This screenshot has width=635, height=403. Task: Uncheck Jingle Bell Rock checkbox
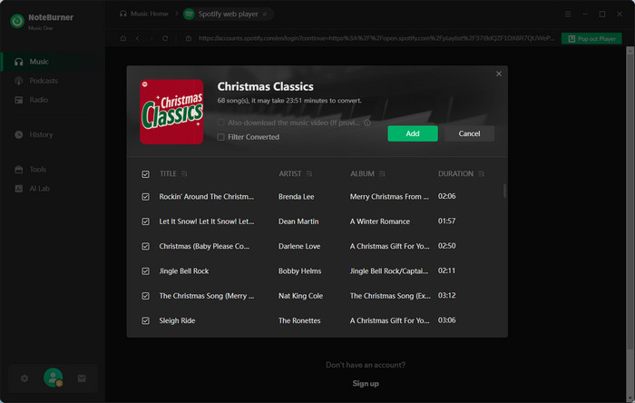[146, 271]
